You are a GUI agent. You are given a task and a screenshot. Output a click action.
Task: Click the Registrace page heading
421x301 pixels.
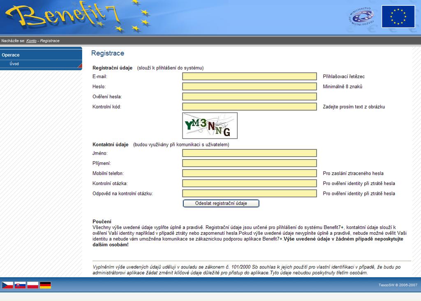108,53
